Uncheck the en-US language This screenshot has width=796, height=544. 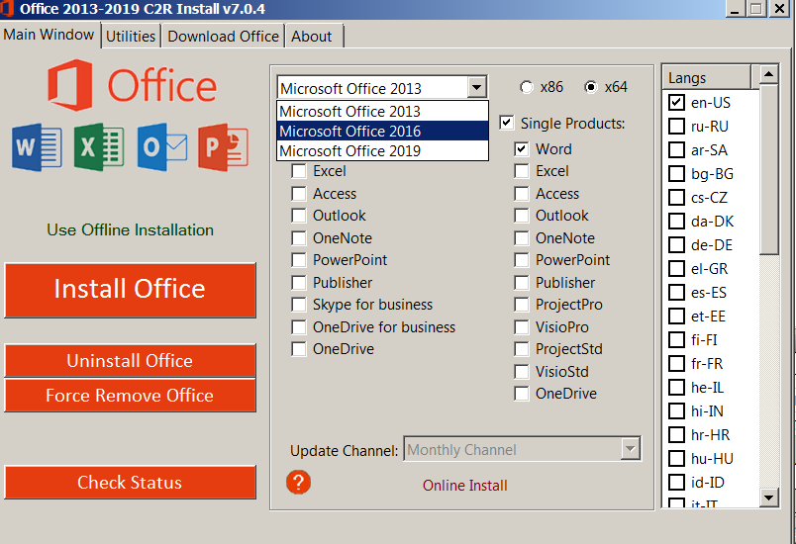point(676,103)
